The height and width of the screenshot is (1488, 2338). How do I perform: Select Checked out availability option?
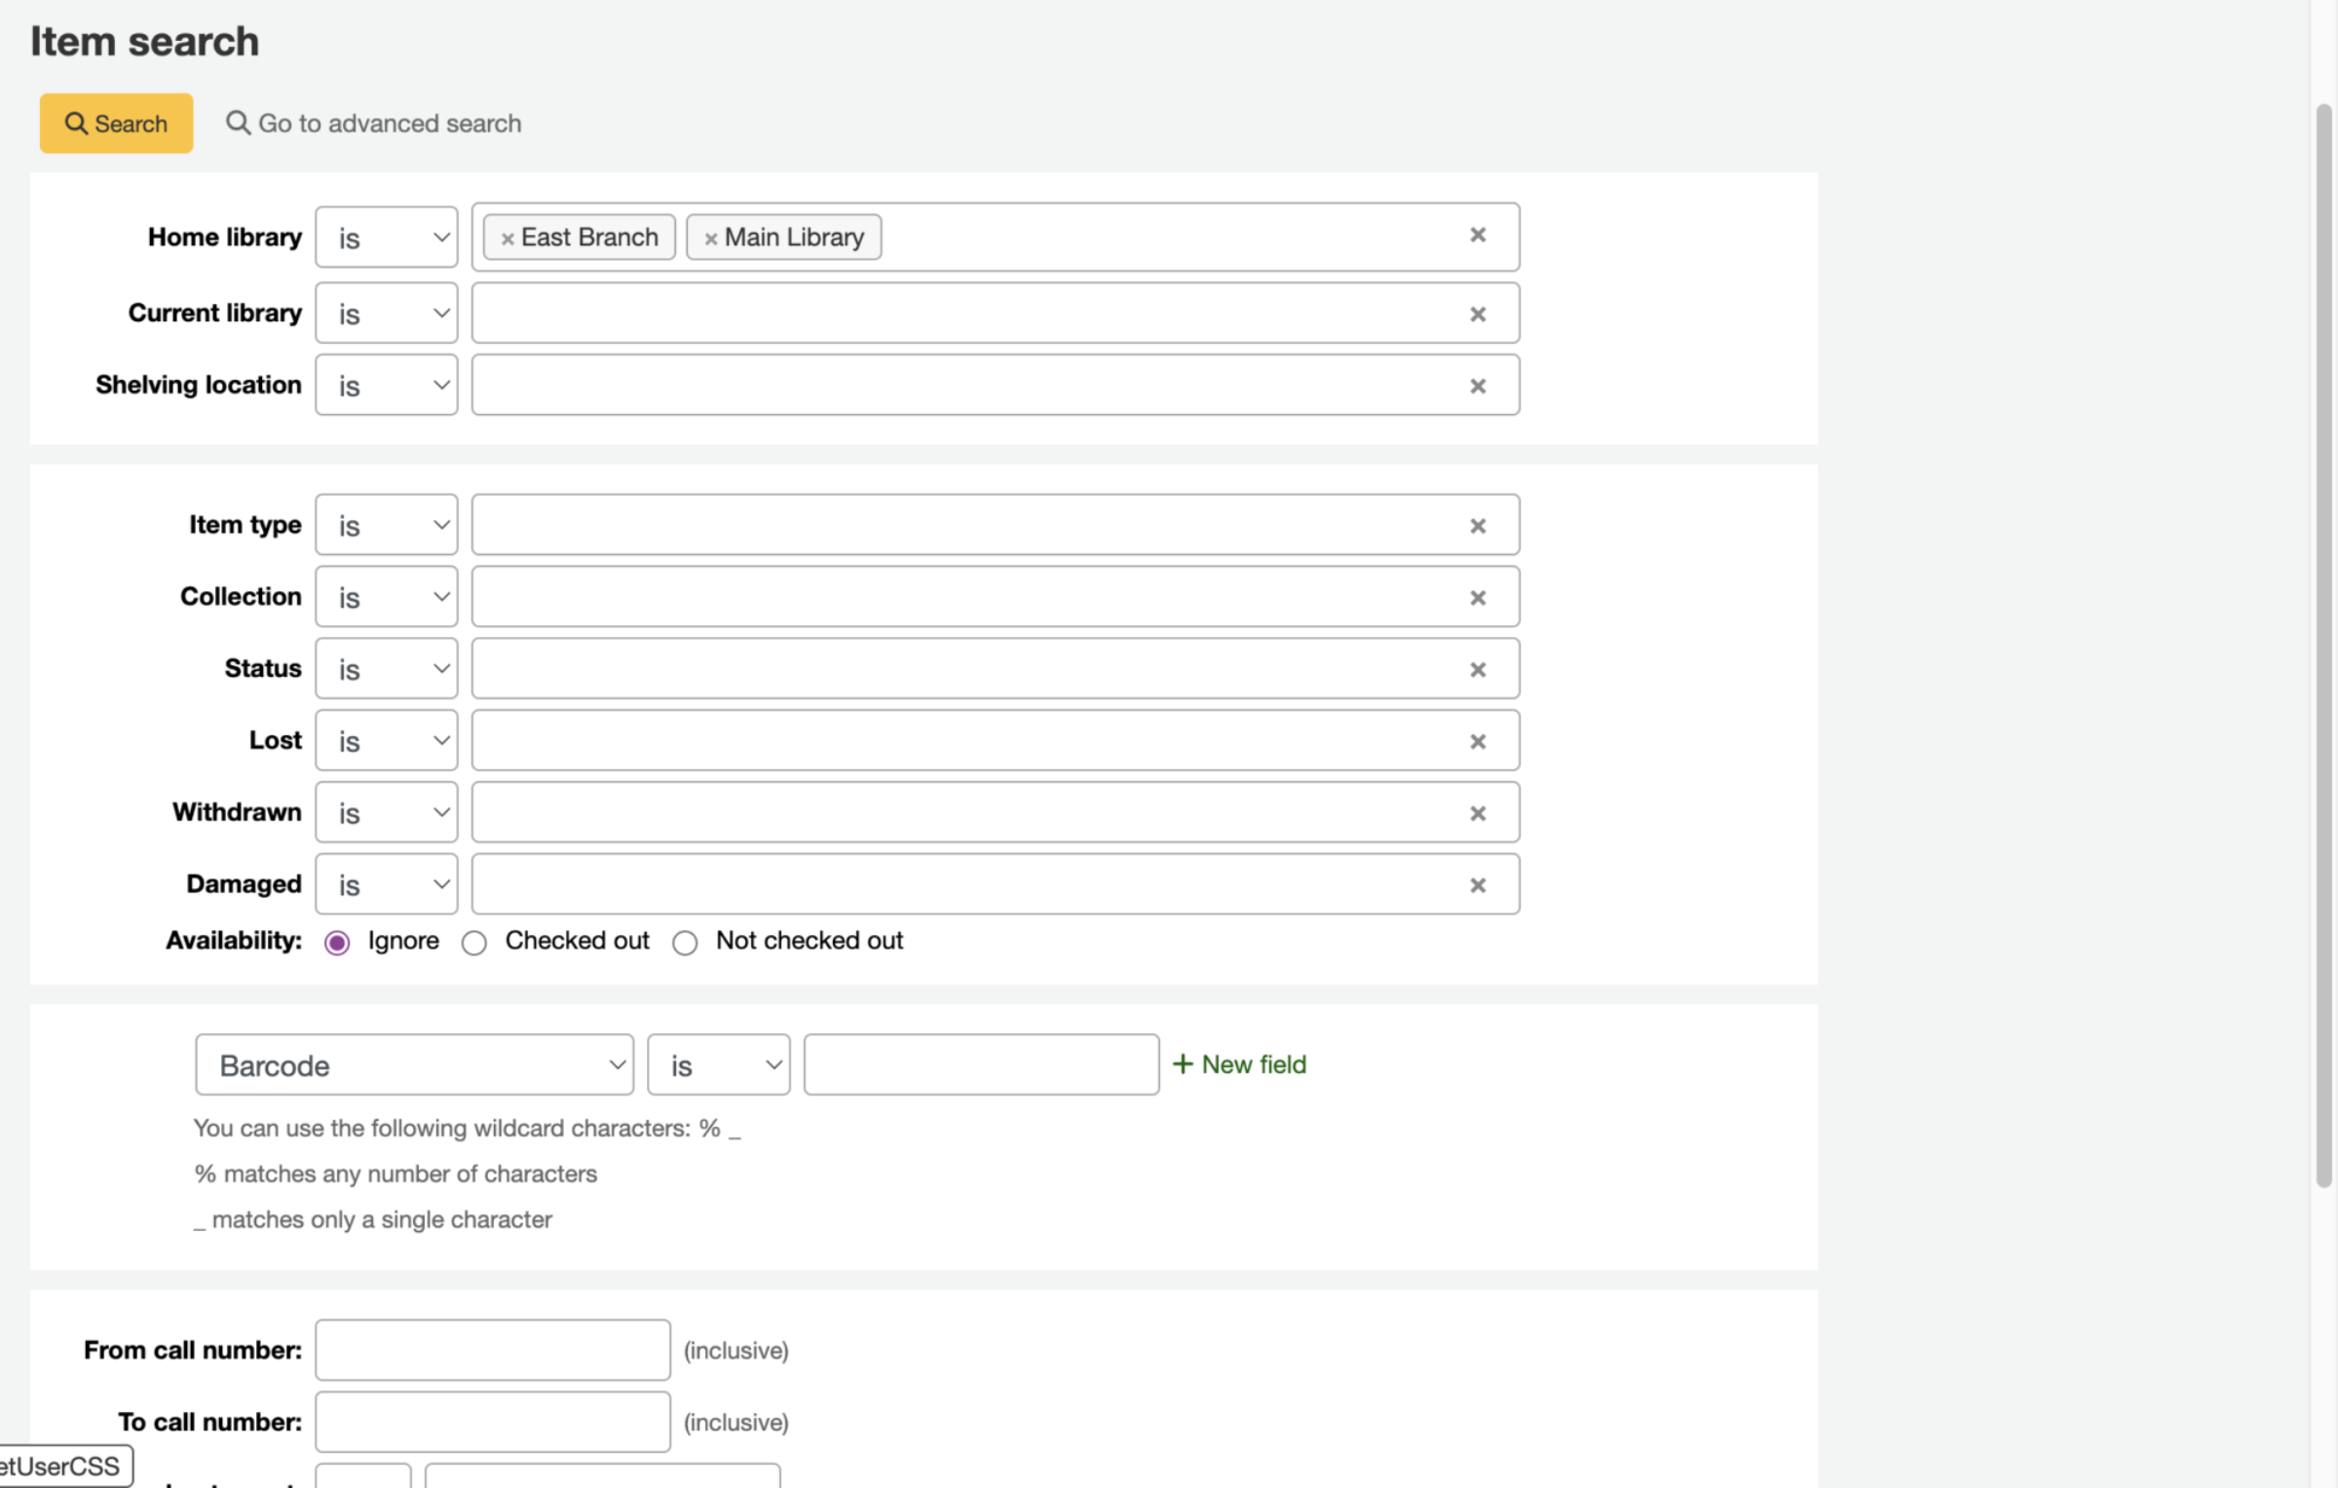click(474, 943)
